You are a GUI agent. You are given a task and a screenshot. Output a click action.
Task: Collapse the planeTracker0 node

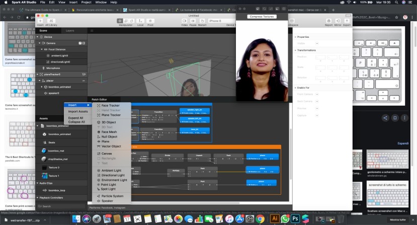pyautogui.click(x=38, y=74)
